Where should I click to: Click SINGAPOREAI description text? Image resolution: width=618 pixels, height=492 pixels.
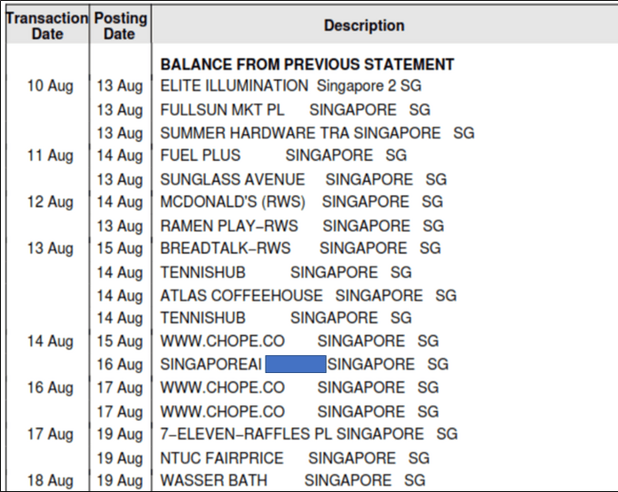210,364
